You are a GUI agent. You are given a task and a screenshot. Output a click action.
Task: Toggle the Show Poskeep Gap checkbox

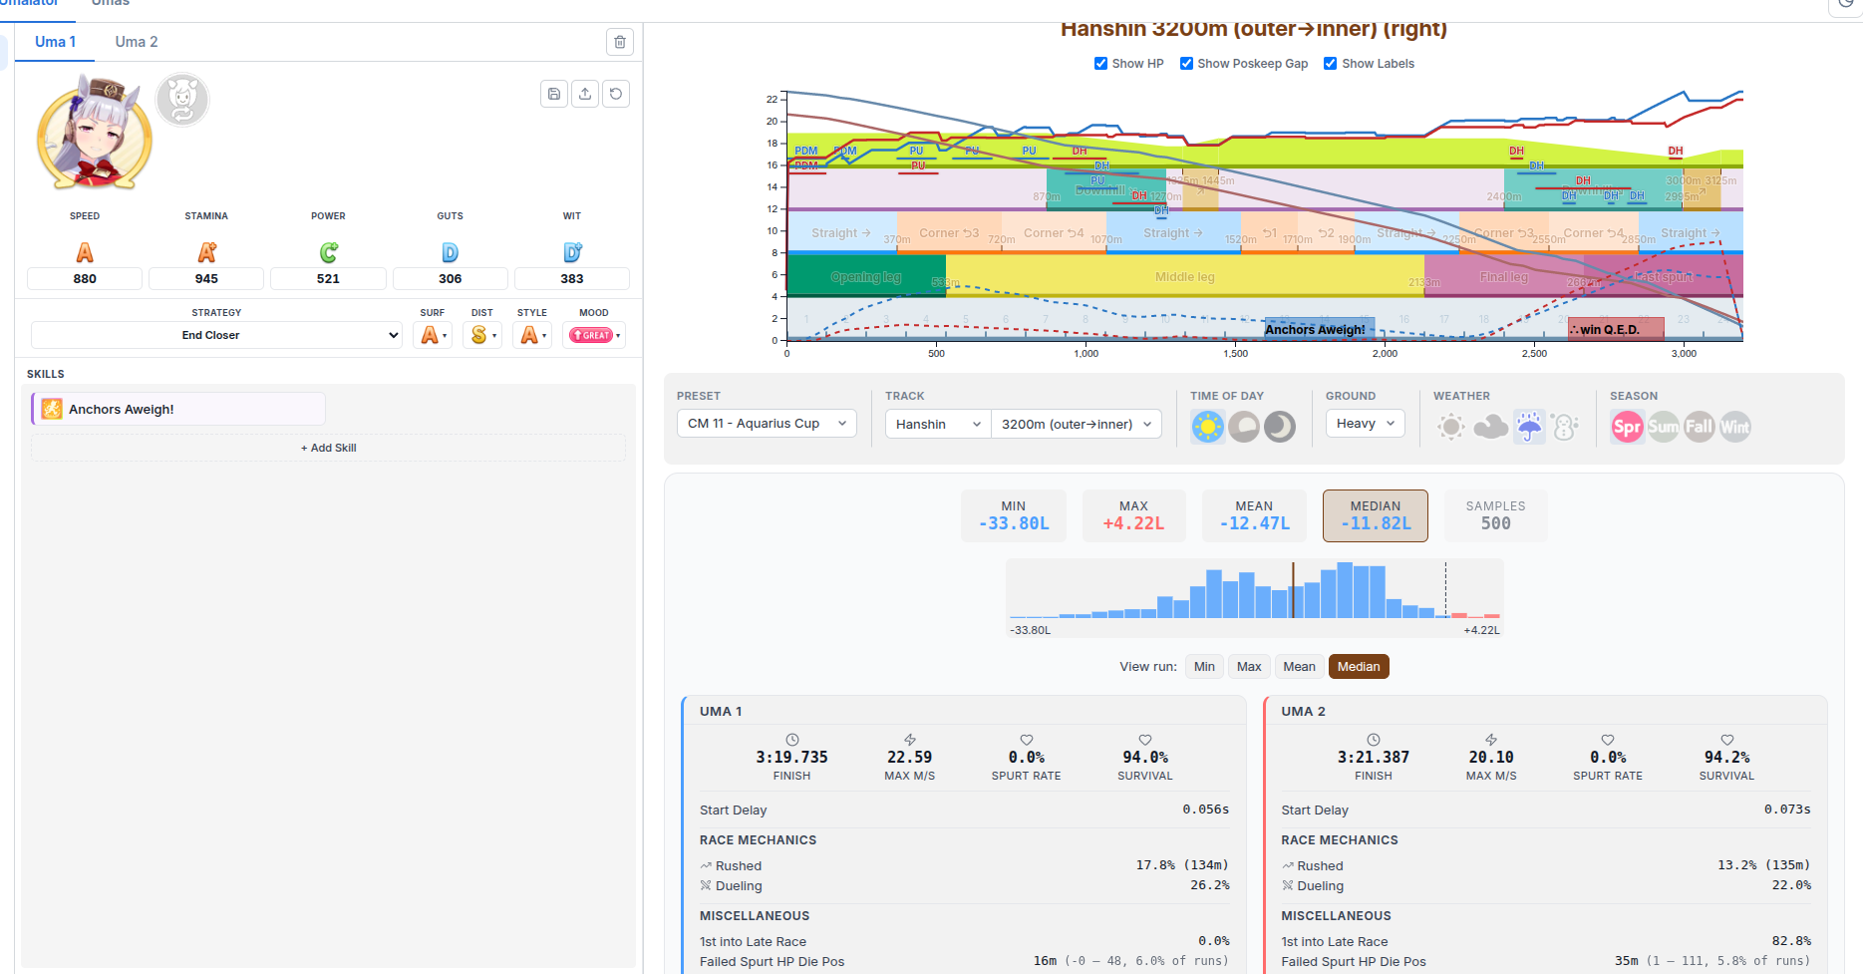(1186, 64)
